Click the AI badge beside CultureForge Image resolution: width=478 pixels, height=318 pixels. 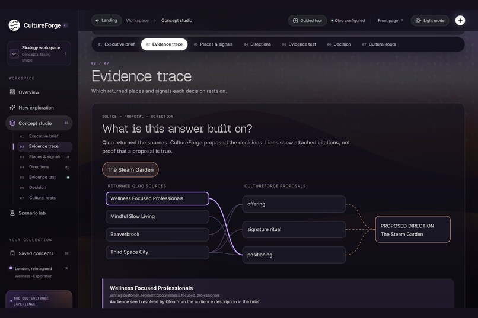[x=65, y=25]
